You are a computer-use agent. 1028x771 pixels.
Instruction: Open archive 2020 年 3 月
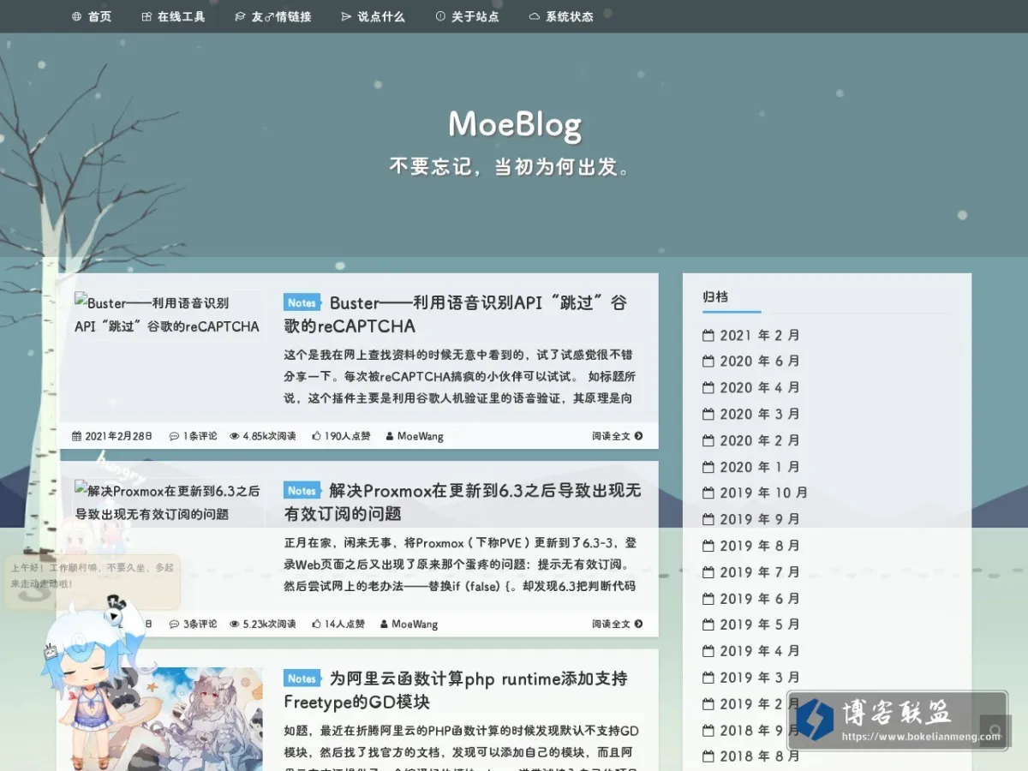(x=751, y=414)
